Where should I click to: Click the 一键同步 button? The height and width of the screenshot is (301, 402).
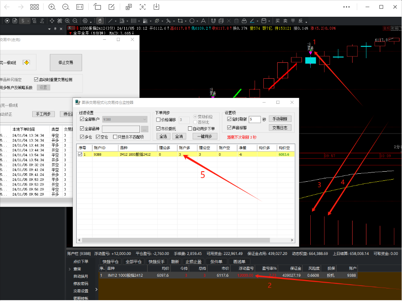(x=205, y=136)
